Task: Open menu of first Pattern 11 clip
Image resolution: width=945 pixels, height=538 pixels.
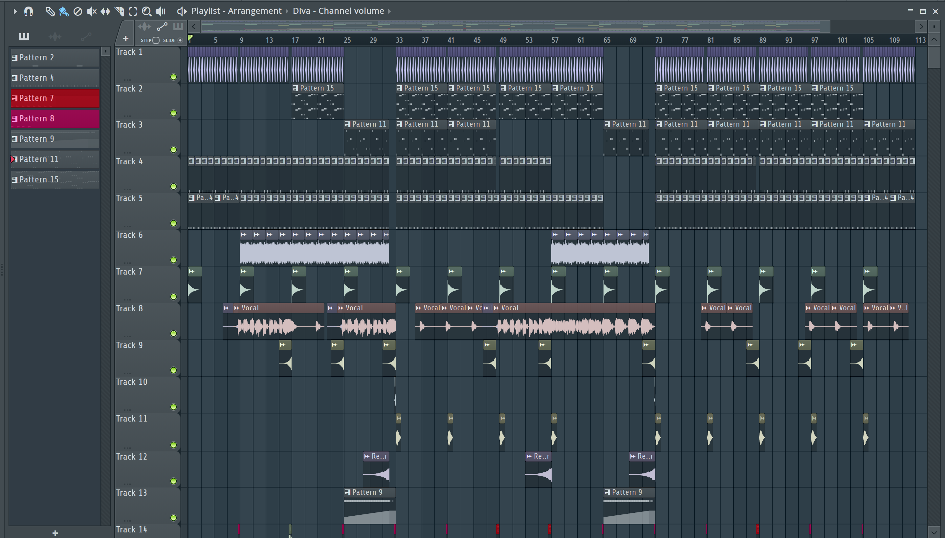Action: (x=348, y=125)
